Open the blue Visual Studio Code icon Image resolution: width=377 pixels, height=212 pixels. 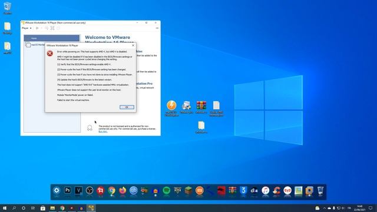[210, 190]
